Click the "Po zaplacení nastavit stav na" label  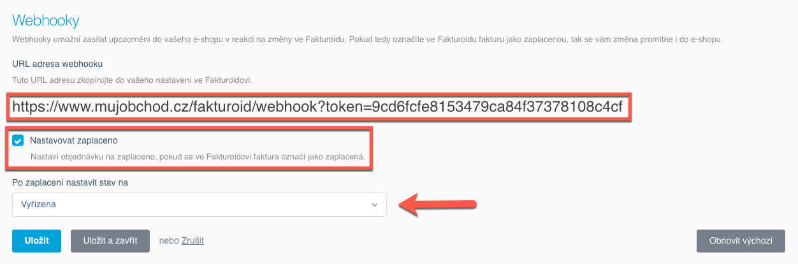[x=70, y=183]
